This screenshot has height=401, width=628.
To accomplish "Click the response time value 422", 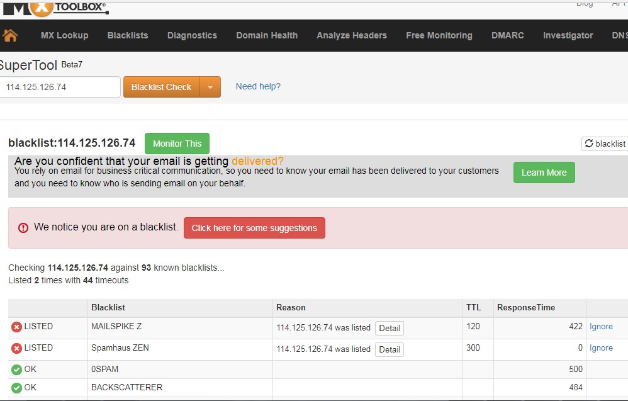I will 576,327.
